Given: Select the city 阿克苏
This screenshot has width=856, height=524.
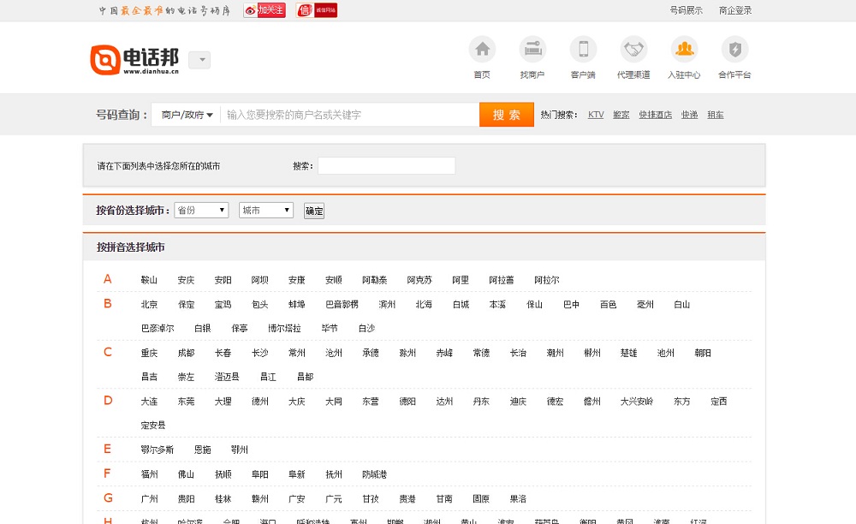Looking at the screenshot, I should pyautogui.click(x=419, y=280).
